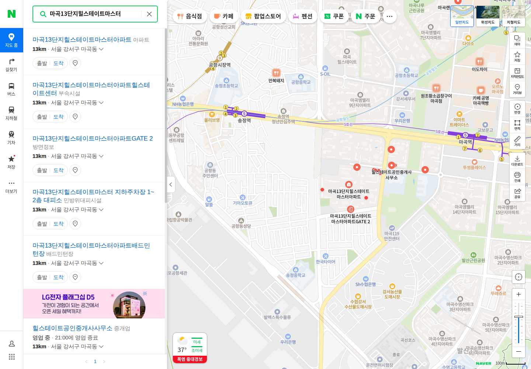531x369 pixels.
Task: Open the 테마 map themes tool
Action: point(517,41)
